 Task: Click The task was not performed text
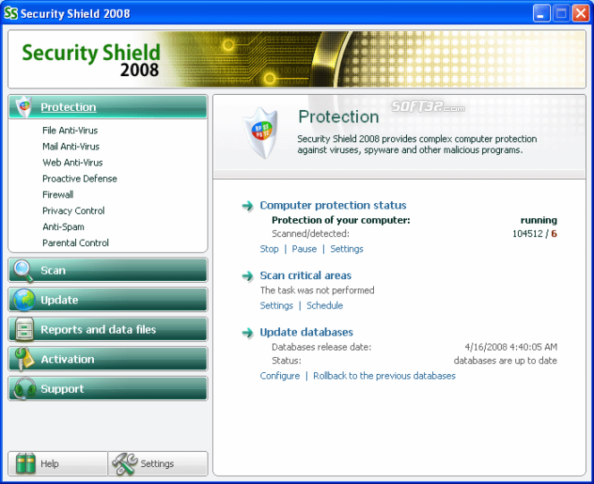tap(317, 291)
